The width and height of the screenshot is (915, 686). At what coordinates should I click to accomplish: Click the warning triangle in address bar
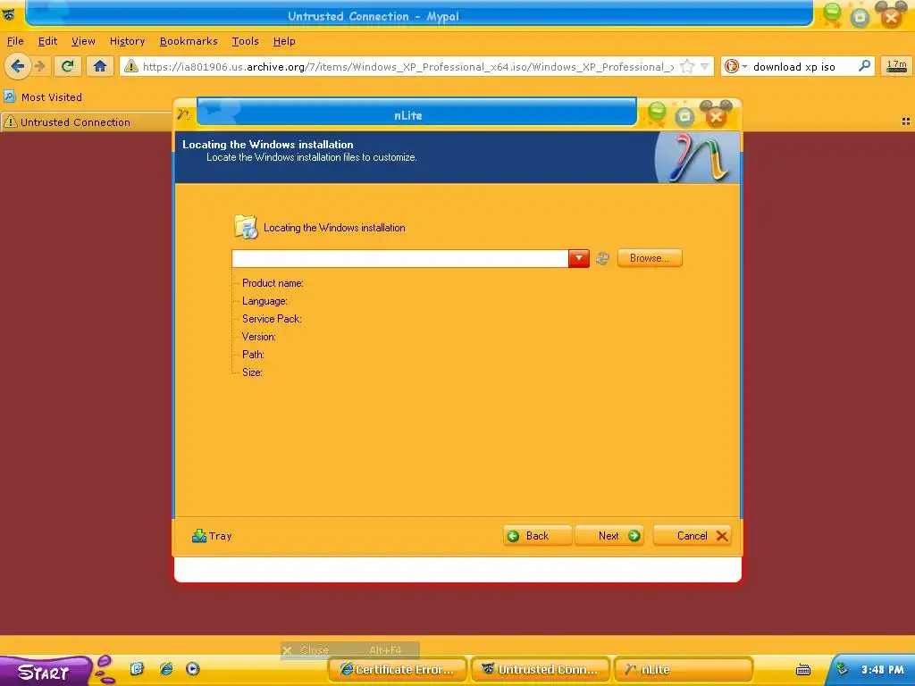(x=131, y=66)
